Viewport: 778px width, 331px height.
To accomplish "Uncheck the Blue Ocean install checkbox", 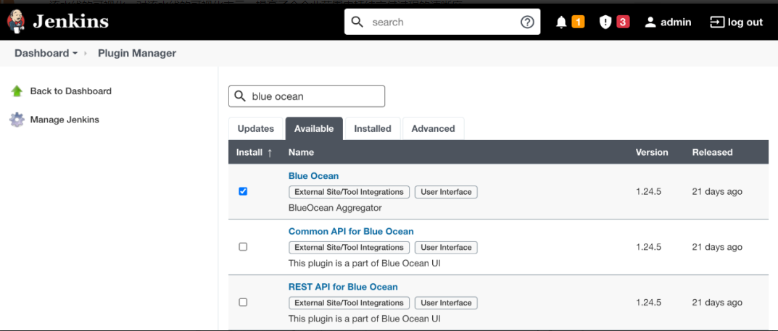I will 243,191.
